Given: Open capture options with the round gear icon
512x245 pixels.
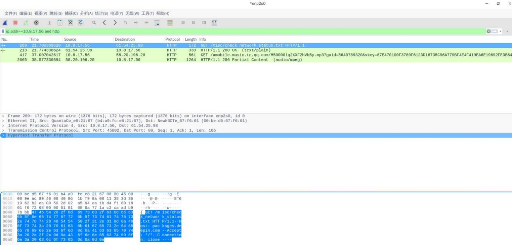Looking at the screenshot, I should pyautogui.click(x=36, y=23).
